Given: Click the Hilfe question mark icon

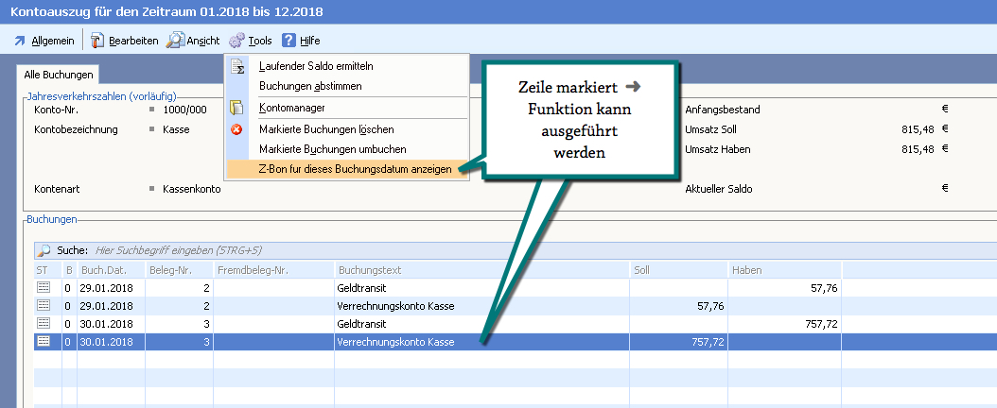Looking at the screenshot, I should tap(289, 41).
